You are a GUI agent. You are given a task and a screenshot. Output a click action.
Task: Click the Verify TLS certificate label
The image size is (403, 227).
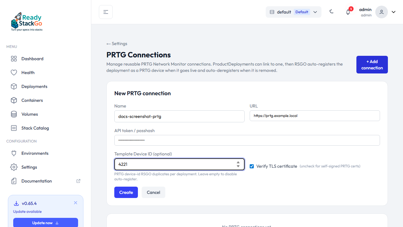tap(277, 166)
